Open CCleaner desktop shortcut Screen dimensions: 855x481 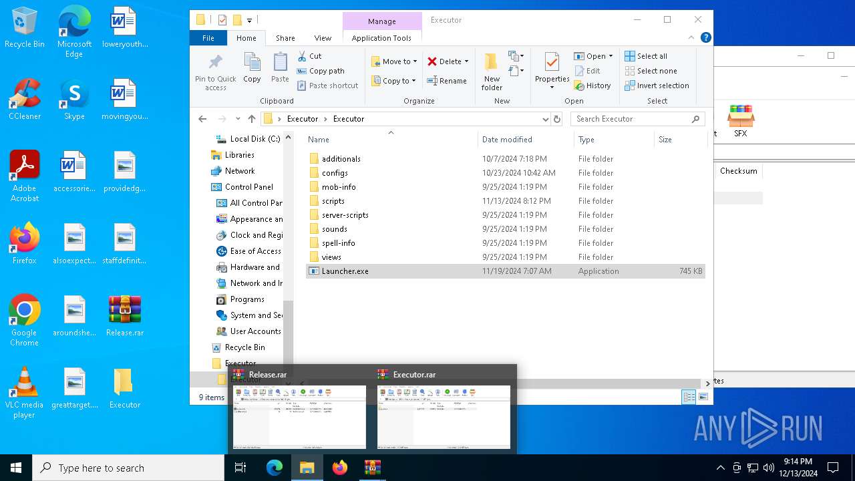(x=25, y=99)
